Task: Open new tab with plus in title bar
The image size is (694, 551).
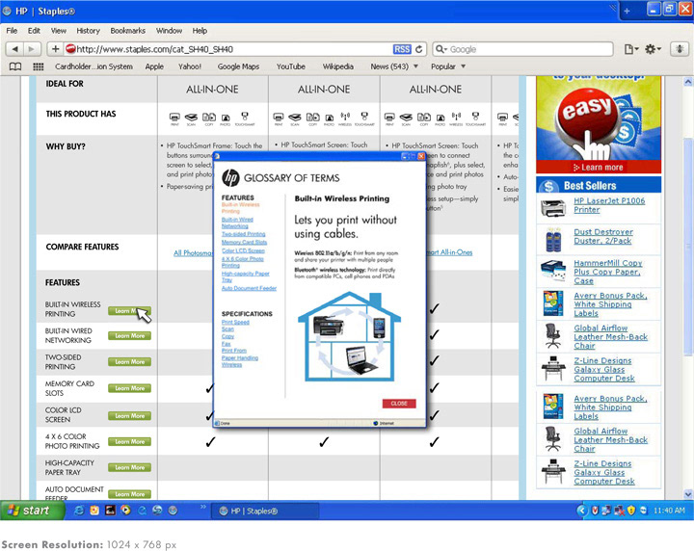Action: pos(627,11)
